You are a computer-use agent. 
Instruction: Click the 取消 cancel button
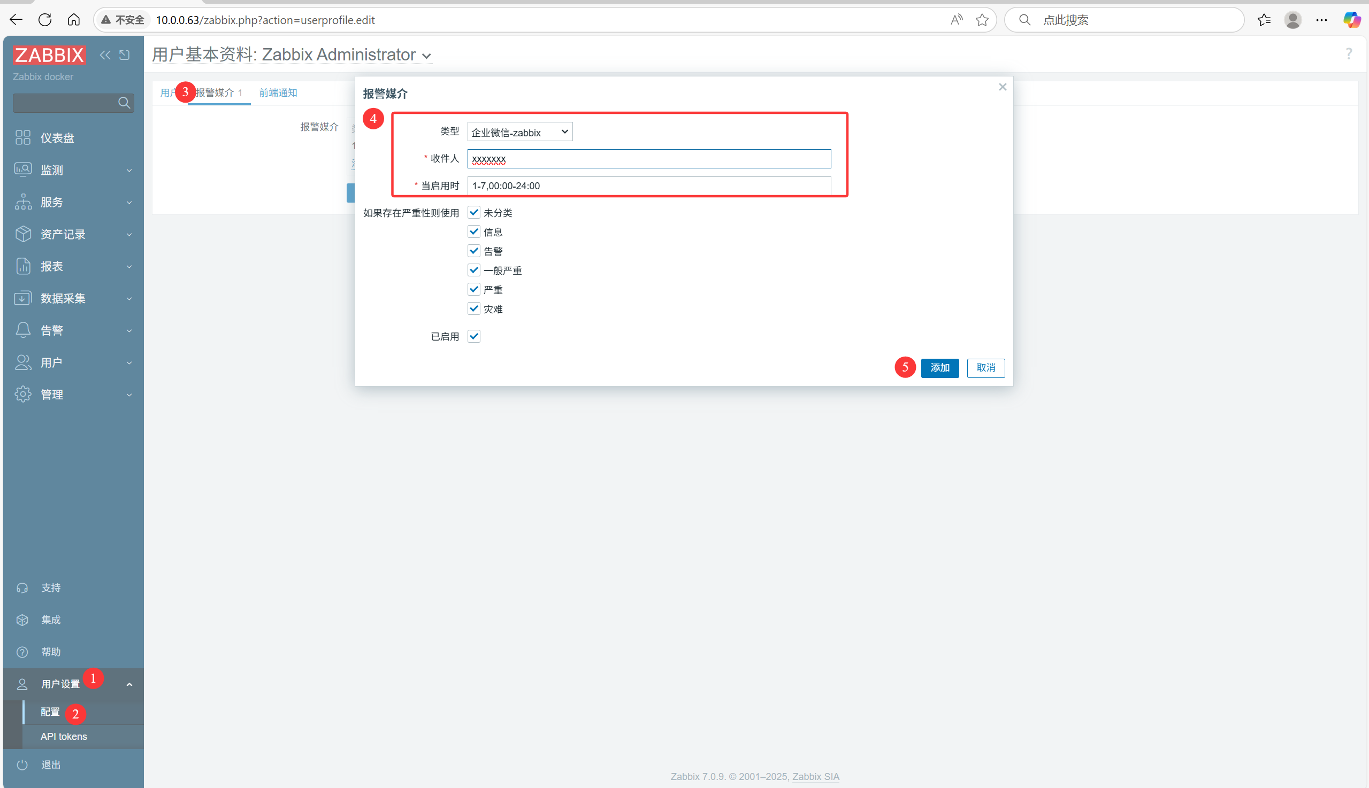point(985,368)
